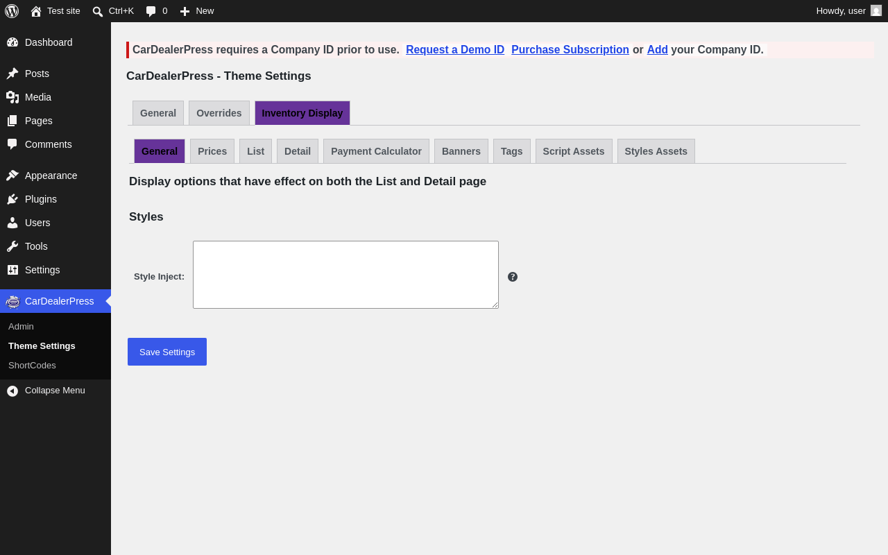
Task: Switch to the Overrides tab
Action: pyautogui.click(x=219, y=113)
